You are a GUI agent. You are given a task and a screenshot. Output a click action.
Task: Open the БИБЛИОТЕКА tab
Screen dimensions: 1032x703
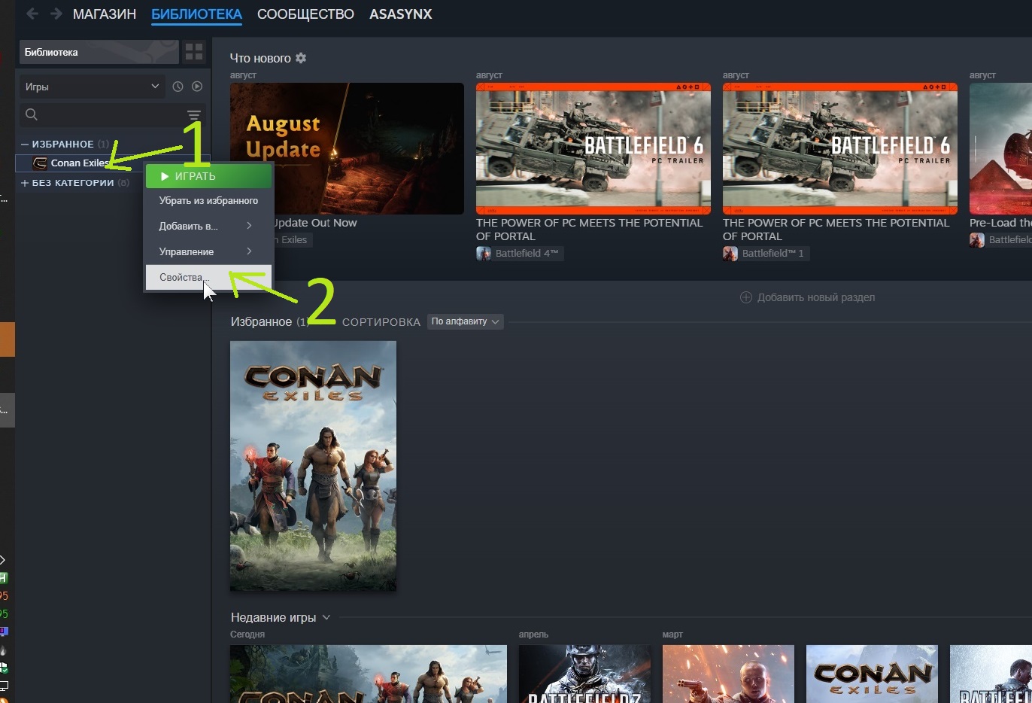click(196, 14)
